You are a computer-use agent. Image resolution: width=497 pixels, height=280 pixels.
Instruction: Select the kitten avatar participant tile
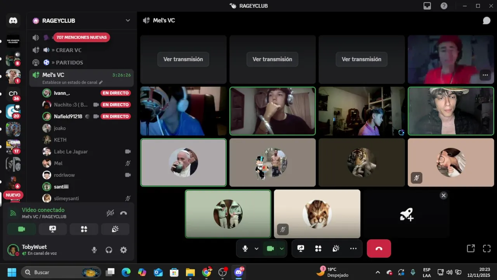click(317, 214)
